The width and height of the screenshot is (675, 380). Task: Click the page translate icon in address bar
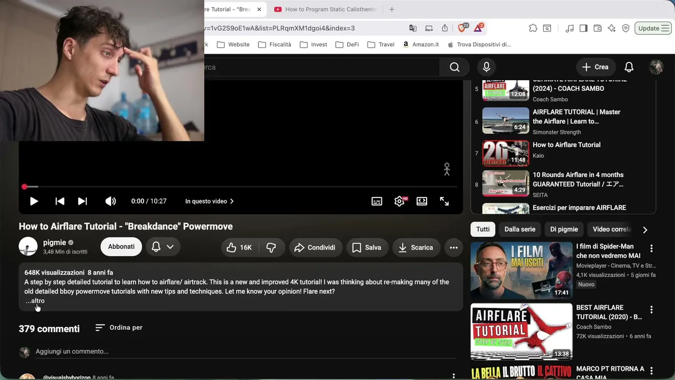(x=413, y=28)
